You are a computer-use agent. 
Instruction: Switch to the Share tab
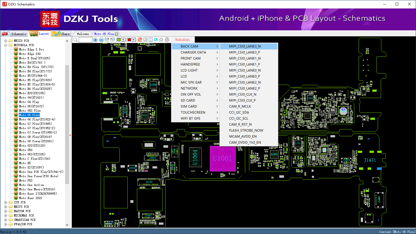coord(61,34)
